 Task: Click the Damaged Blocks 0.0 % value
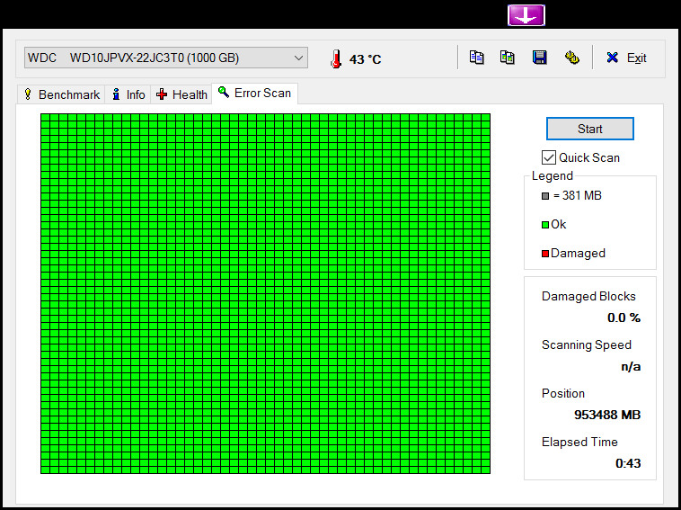click(624, 318)
